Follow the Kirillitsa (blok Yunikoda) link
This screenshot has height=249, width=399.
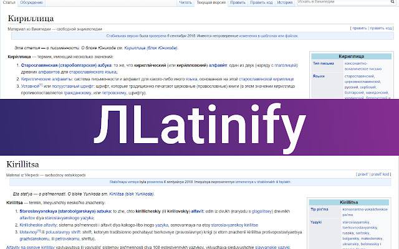(132, 194)
